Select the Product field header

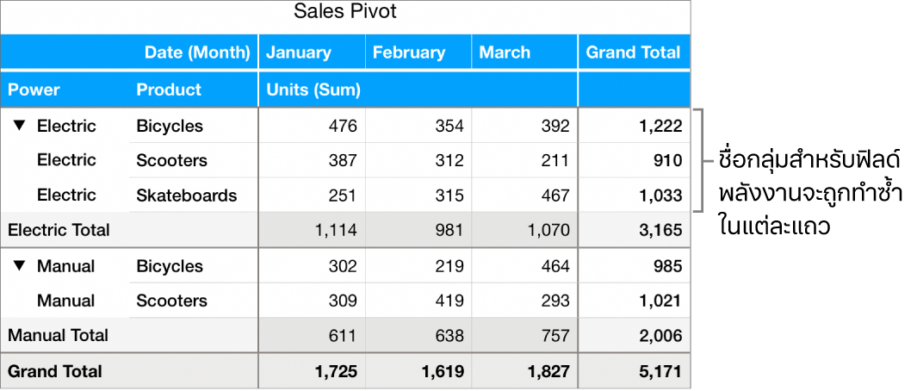point(169,90)
